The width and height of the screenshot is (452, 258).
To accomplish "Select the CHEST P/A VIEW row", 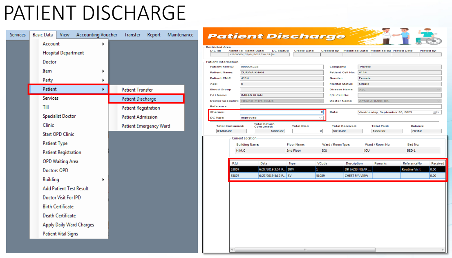I will click(338, 175).
